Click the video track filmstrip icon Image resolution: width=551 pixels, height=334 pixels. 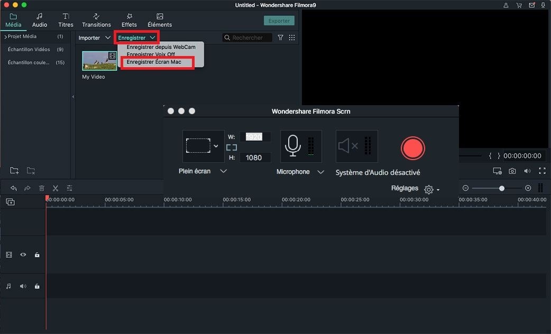coord(9,255)
